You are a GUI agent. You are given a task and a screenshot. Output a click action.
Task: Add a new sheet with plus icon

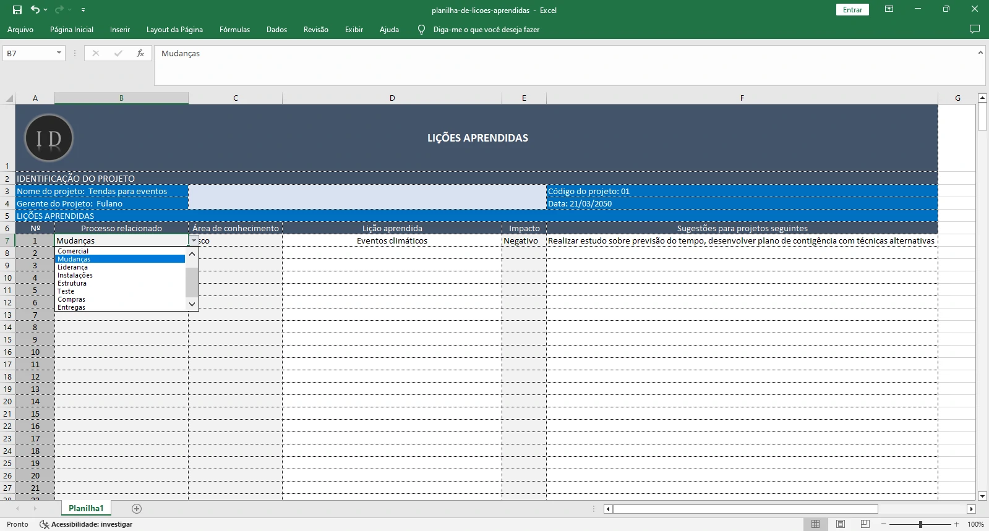(x=137, y=509)
